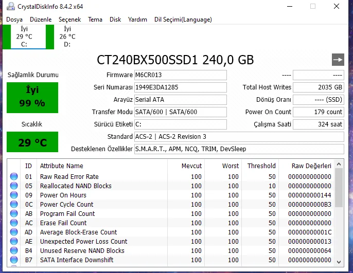Click the Çalışma Saati value 324 saat
353x273 pixels.
point(319,124)
